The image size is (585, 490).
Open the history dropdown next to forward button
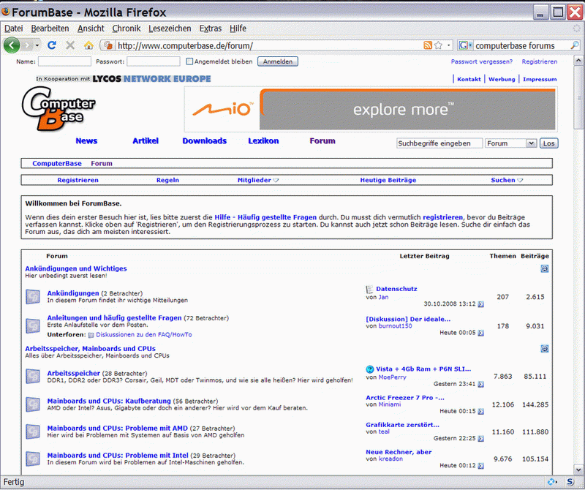(x=37, y=45)
